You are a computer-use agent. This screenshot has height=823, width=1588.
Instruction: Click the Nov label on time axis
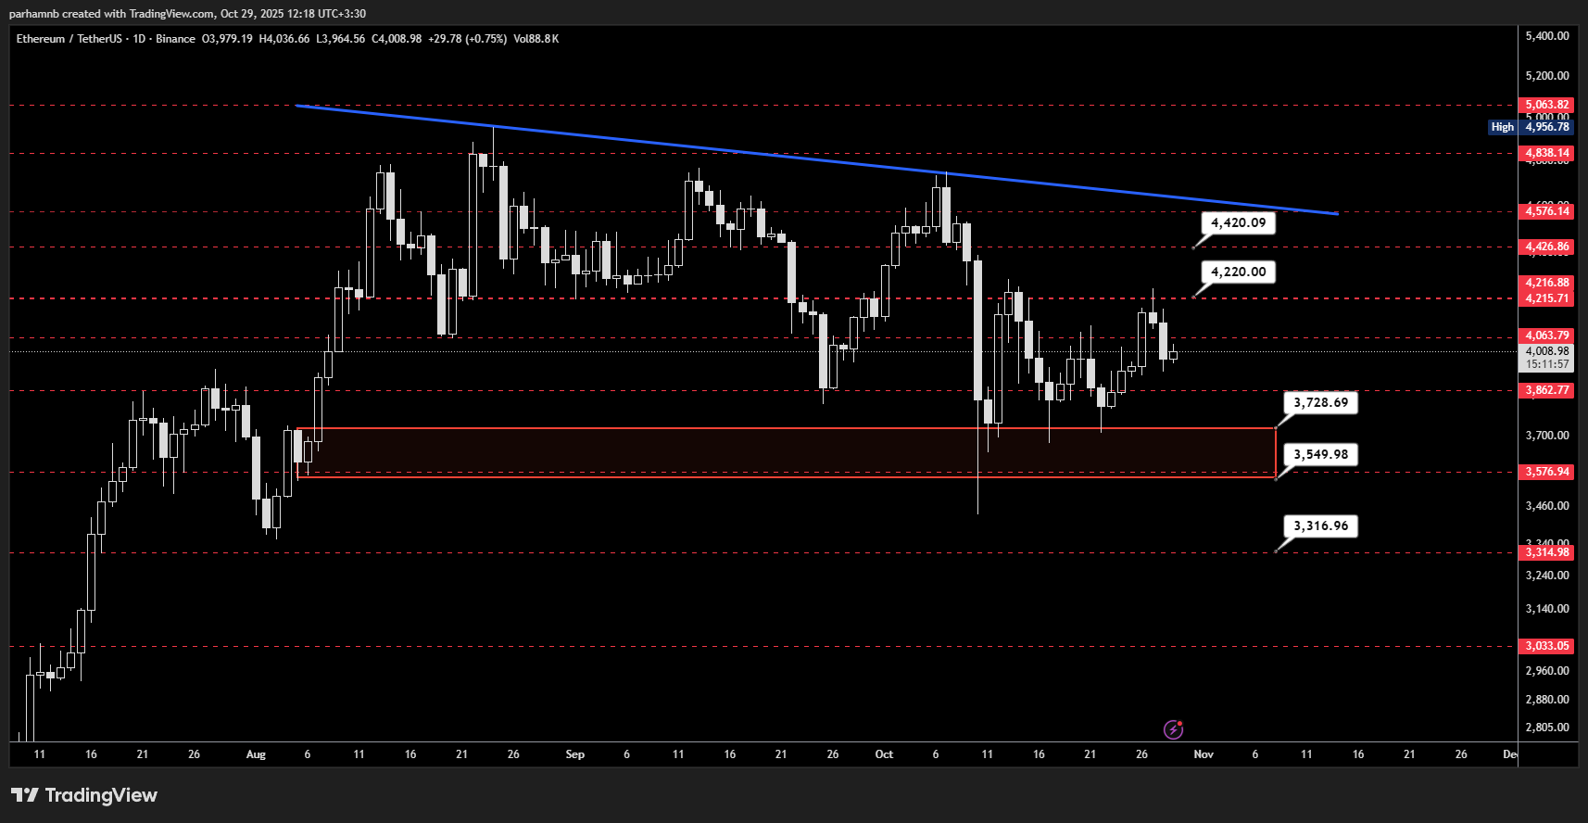coord(1204,754)
